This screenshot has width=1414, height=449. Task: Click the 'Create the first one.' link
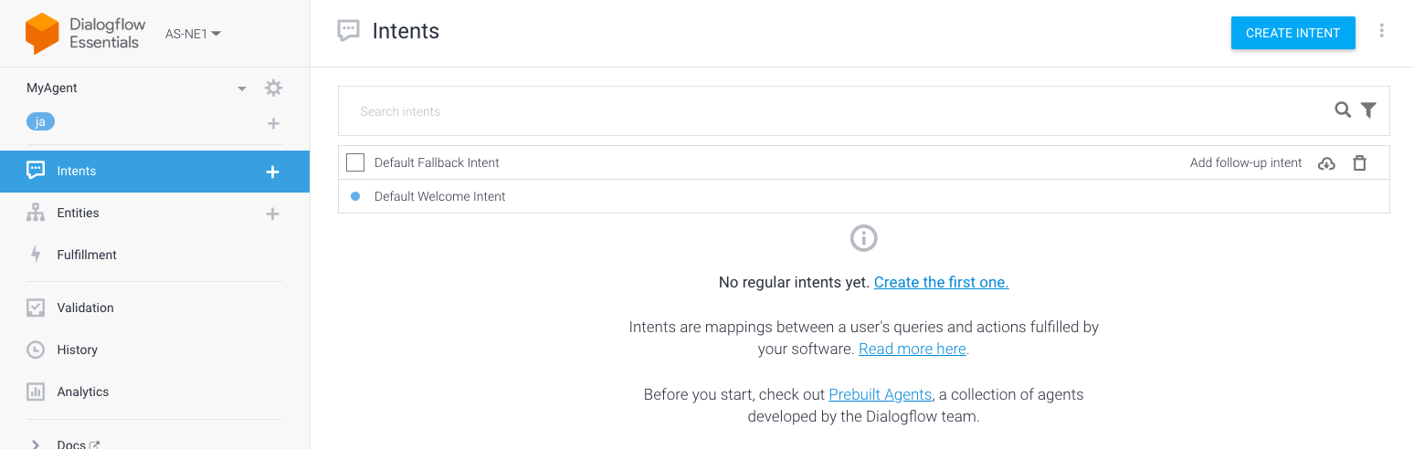tap(941, 283)
